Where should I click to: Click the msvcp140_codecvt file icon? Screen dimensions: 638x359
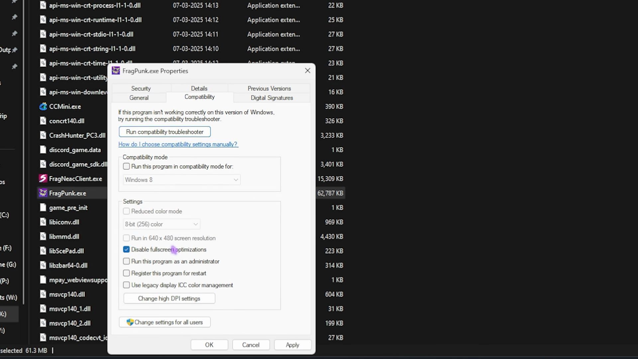[x=43, y=337]
